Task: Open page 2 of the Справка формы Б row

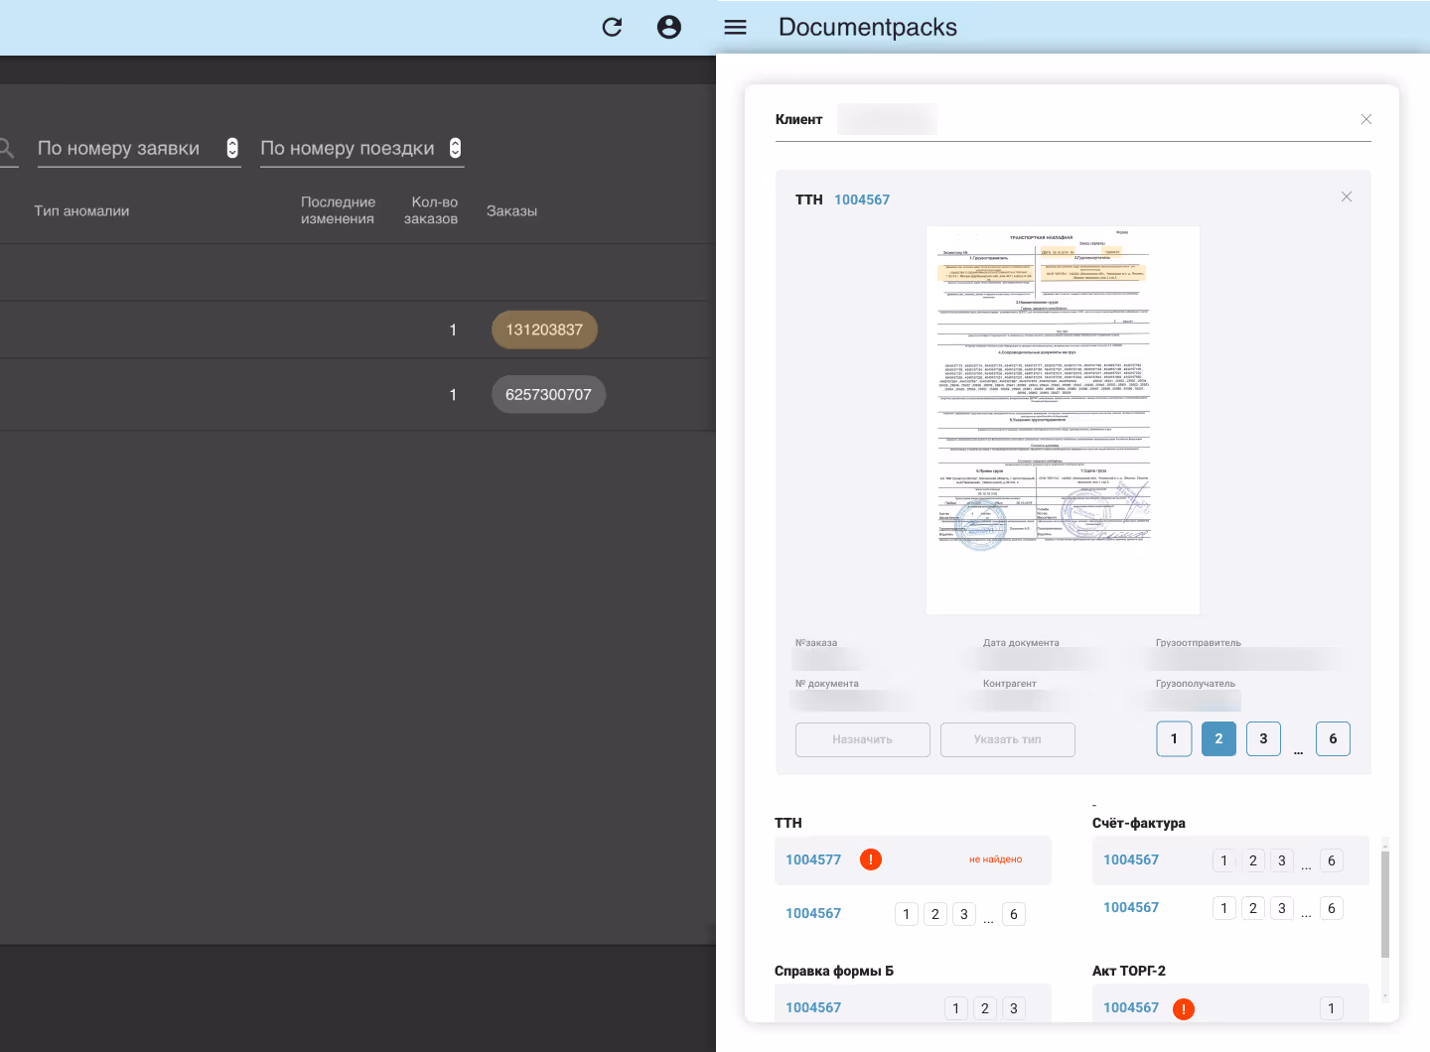Action: (x=985, y=1008)
